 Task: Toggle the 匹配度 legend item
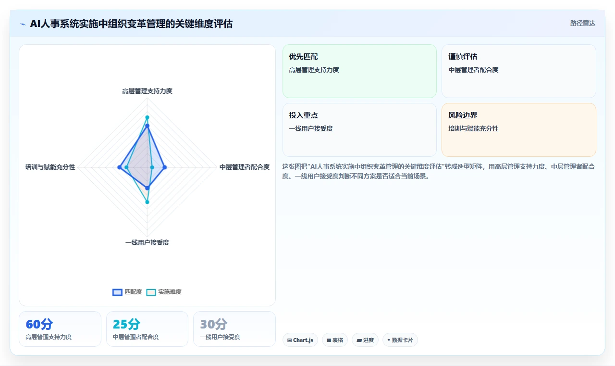127,292
